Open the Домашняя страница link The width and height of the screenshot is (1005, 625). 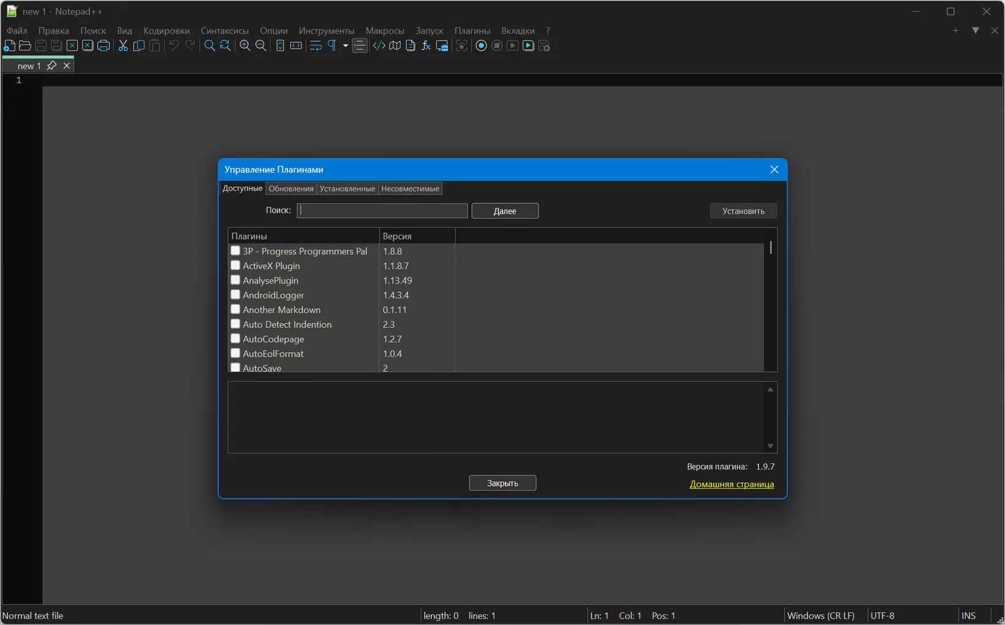pyautogui.click(x=732, y=484)
